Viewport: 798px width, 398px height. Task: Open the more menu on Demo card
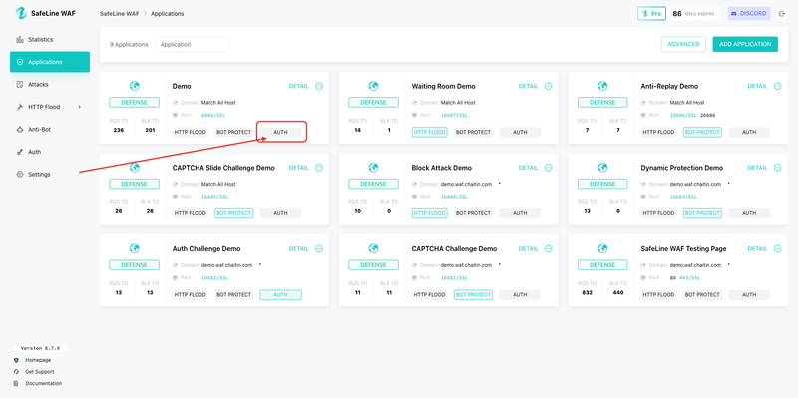[319, 86]
